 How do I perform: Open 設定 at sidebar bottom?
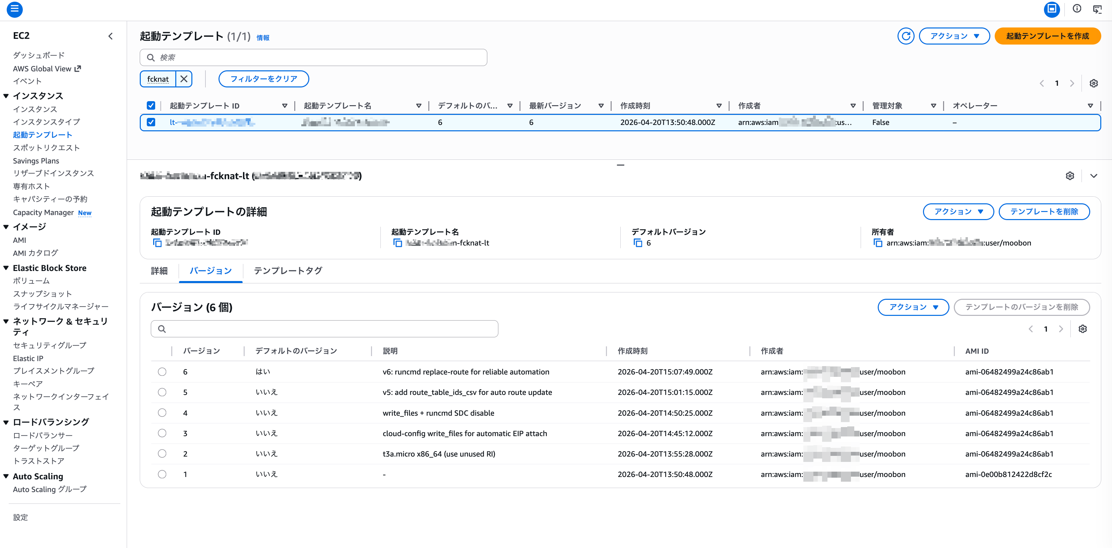(20, 518)
